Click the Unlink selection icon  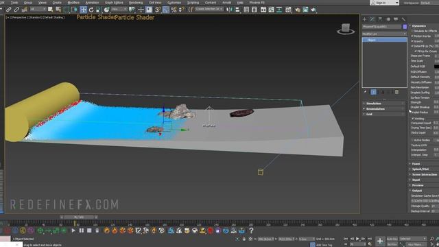pyautogui.click(x=16, y=10)
